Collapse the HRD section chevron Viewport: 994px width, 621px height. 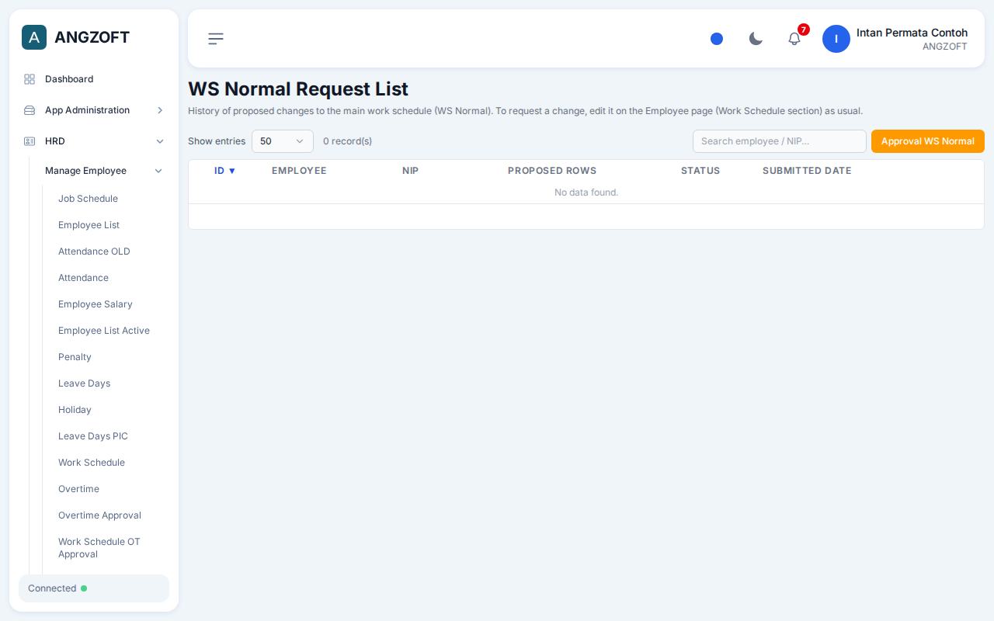[x=160, y=141]
